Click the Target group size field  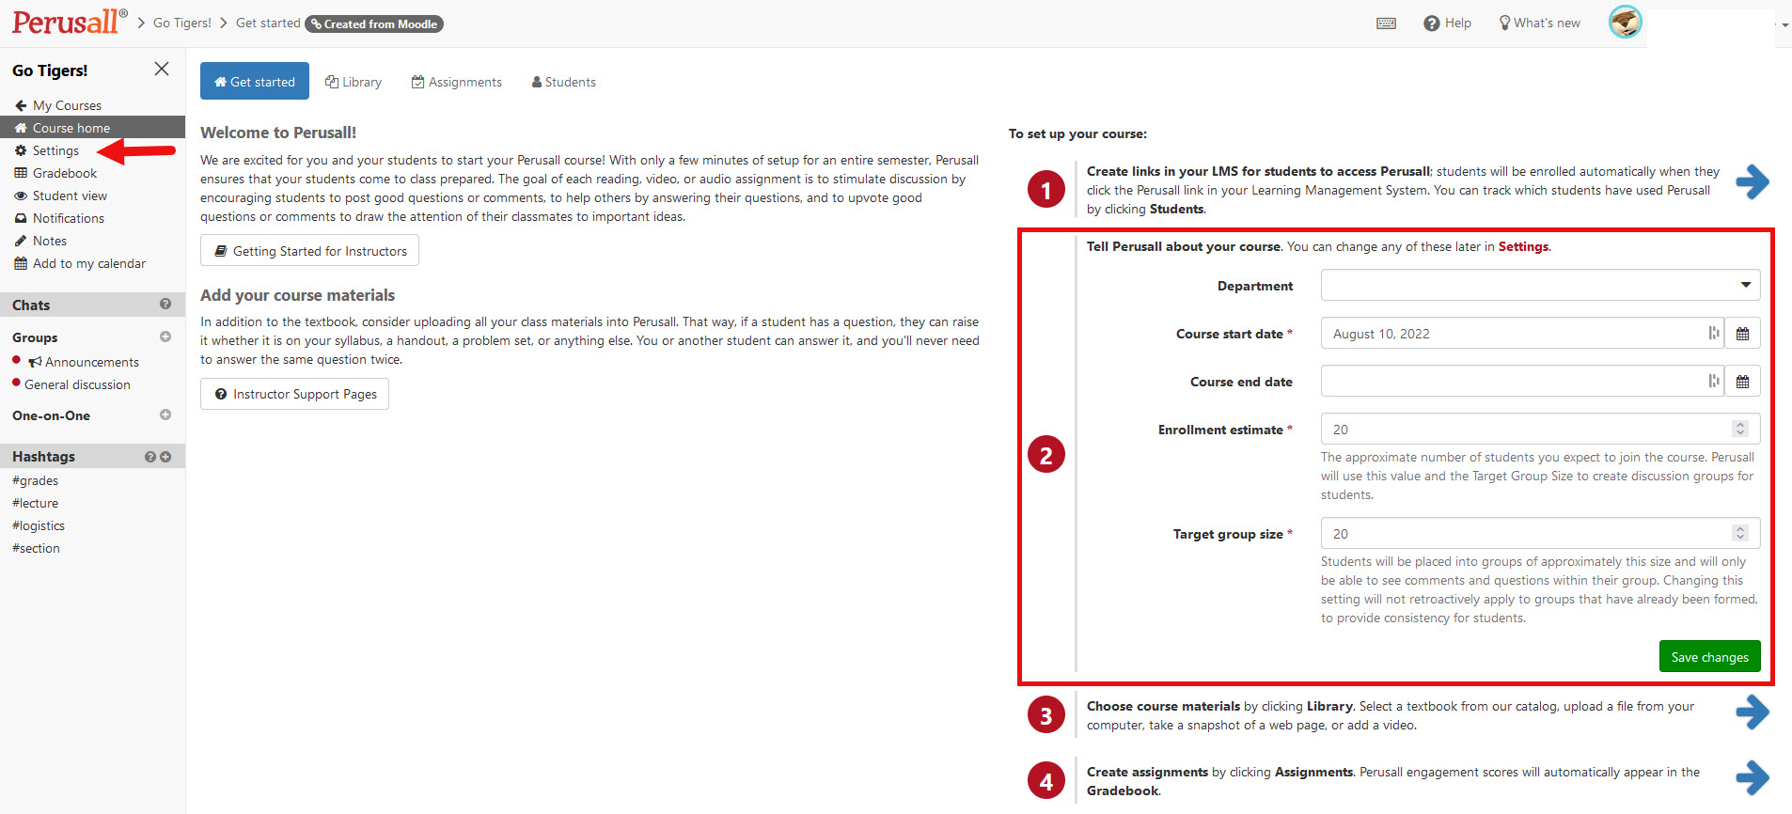tap(1540, 533)
